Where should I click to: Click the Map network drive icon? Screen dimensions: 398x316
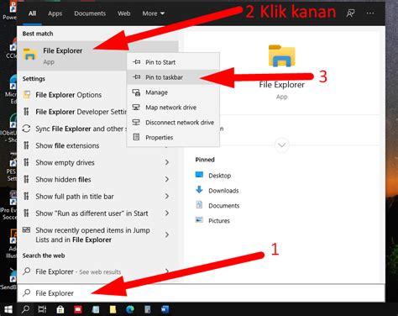tap(136, 108)
